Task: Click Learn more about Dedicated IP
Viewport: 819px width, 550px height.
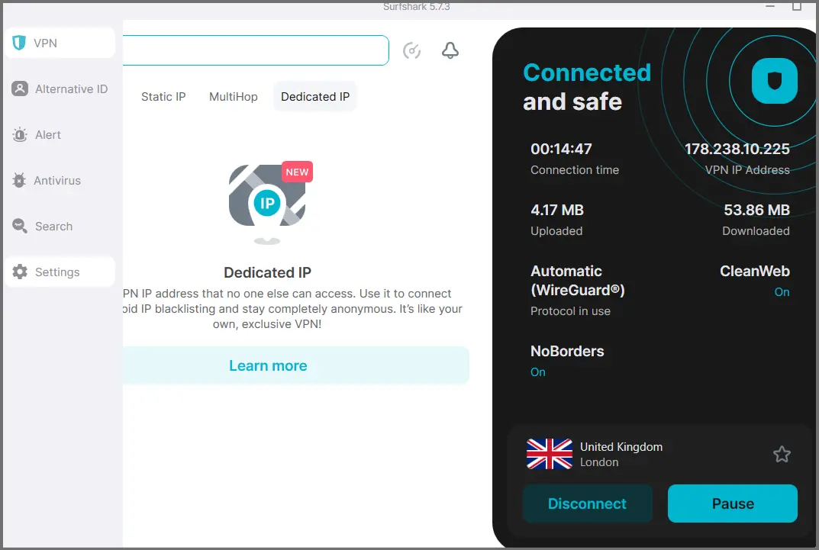Action: [268, 366]
